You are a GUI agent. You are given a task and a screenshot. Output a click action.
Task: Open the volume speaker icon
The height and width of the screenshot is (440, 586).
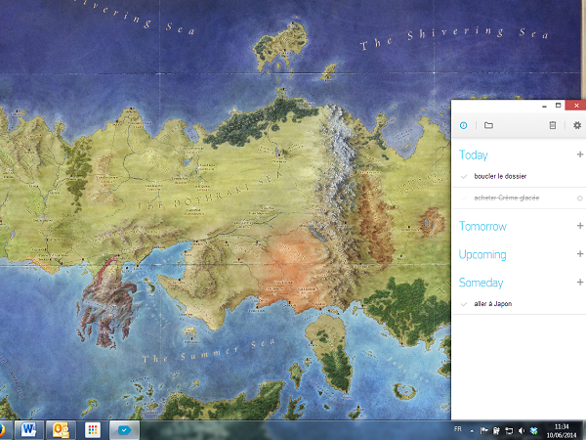(522, 430)
